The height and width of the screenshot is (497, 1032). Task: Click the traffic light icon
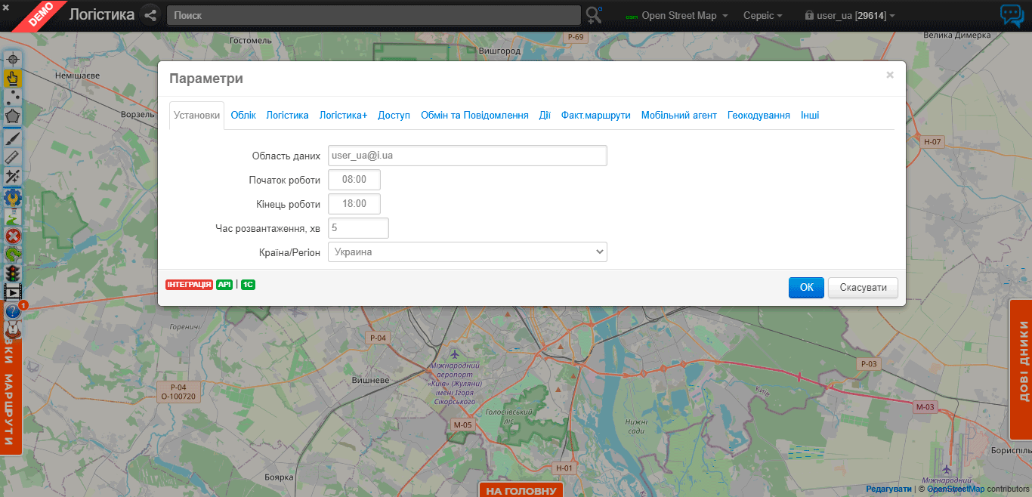pyautogui.click(x=13, y=273)
